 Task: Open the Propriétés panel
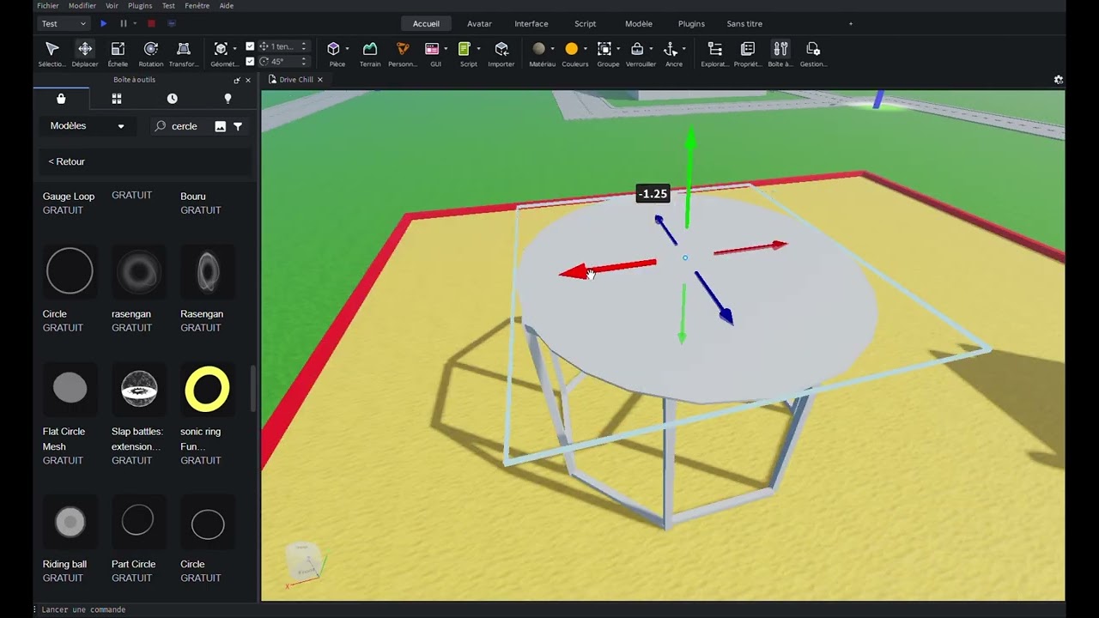[x=747, y=54]
